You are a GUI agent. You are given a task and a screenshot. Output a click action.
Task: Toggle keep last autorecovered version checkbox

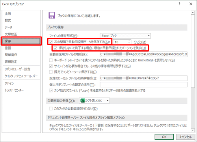[56, 48]
